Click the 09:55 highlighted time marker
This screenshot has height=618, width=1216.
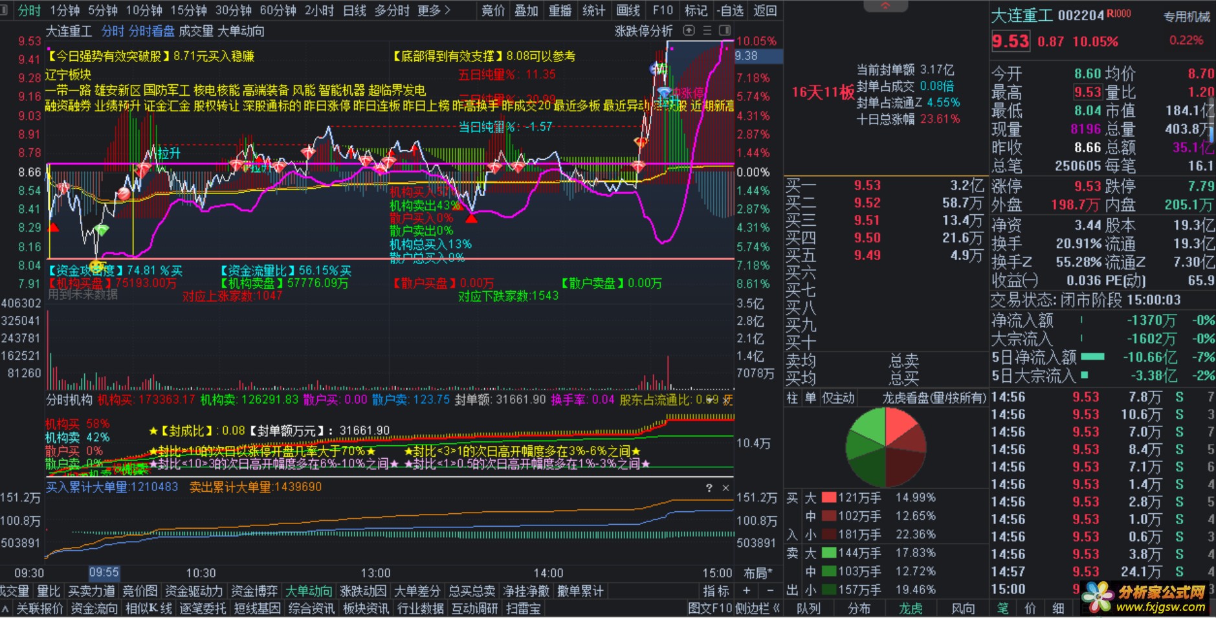coord(104,572)
